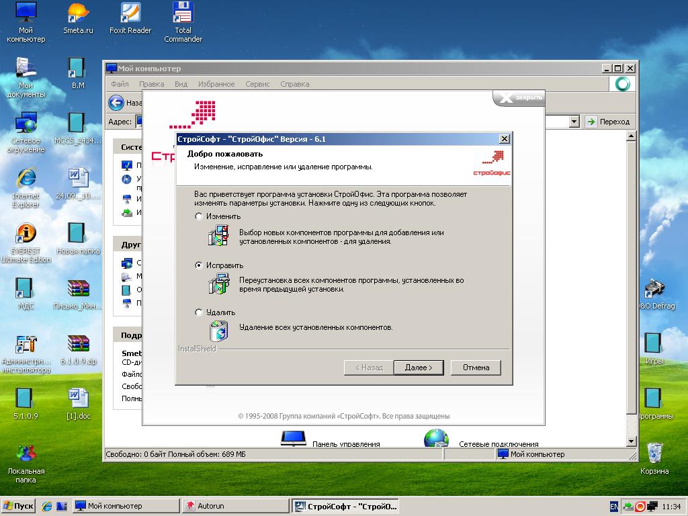This screenshot has height=516, width=688.
Task: Click the Удалить option's recycle bin icon
Action: (218, 331)
